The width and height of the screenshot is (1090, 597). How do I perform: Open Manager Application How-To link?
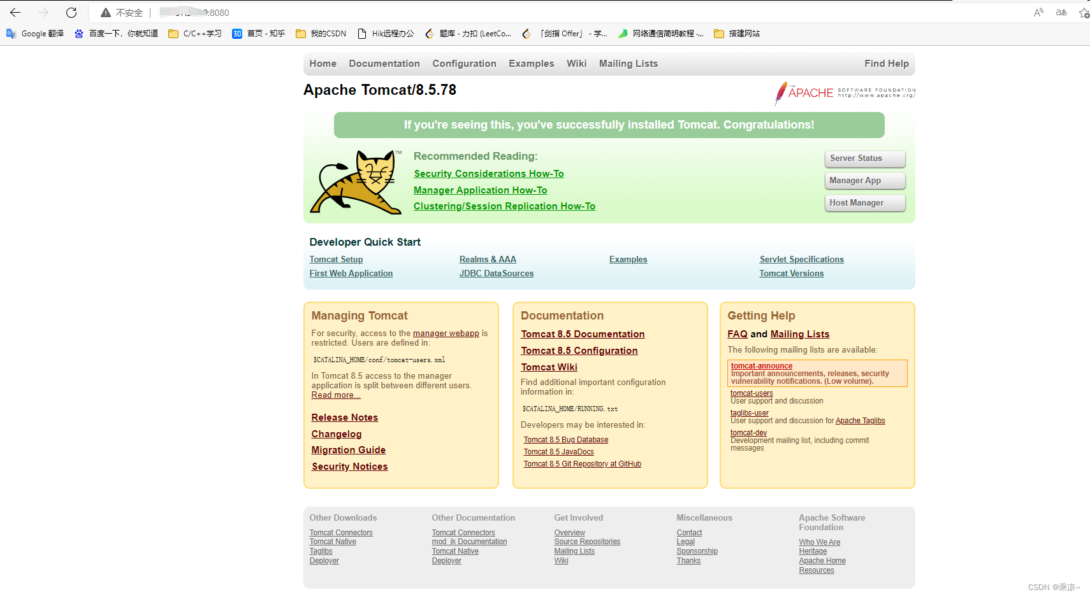[x=480, y=190]
